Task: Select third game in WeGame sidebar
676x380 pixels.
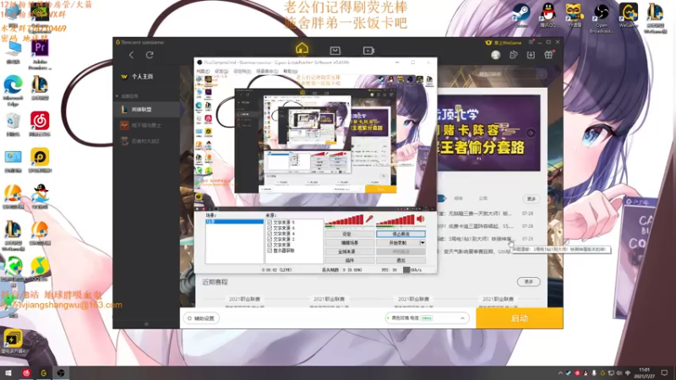Action: (146, 141)
